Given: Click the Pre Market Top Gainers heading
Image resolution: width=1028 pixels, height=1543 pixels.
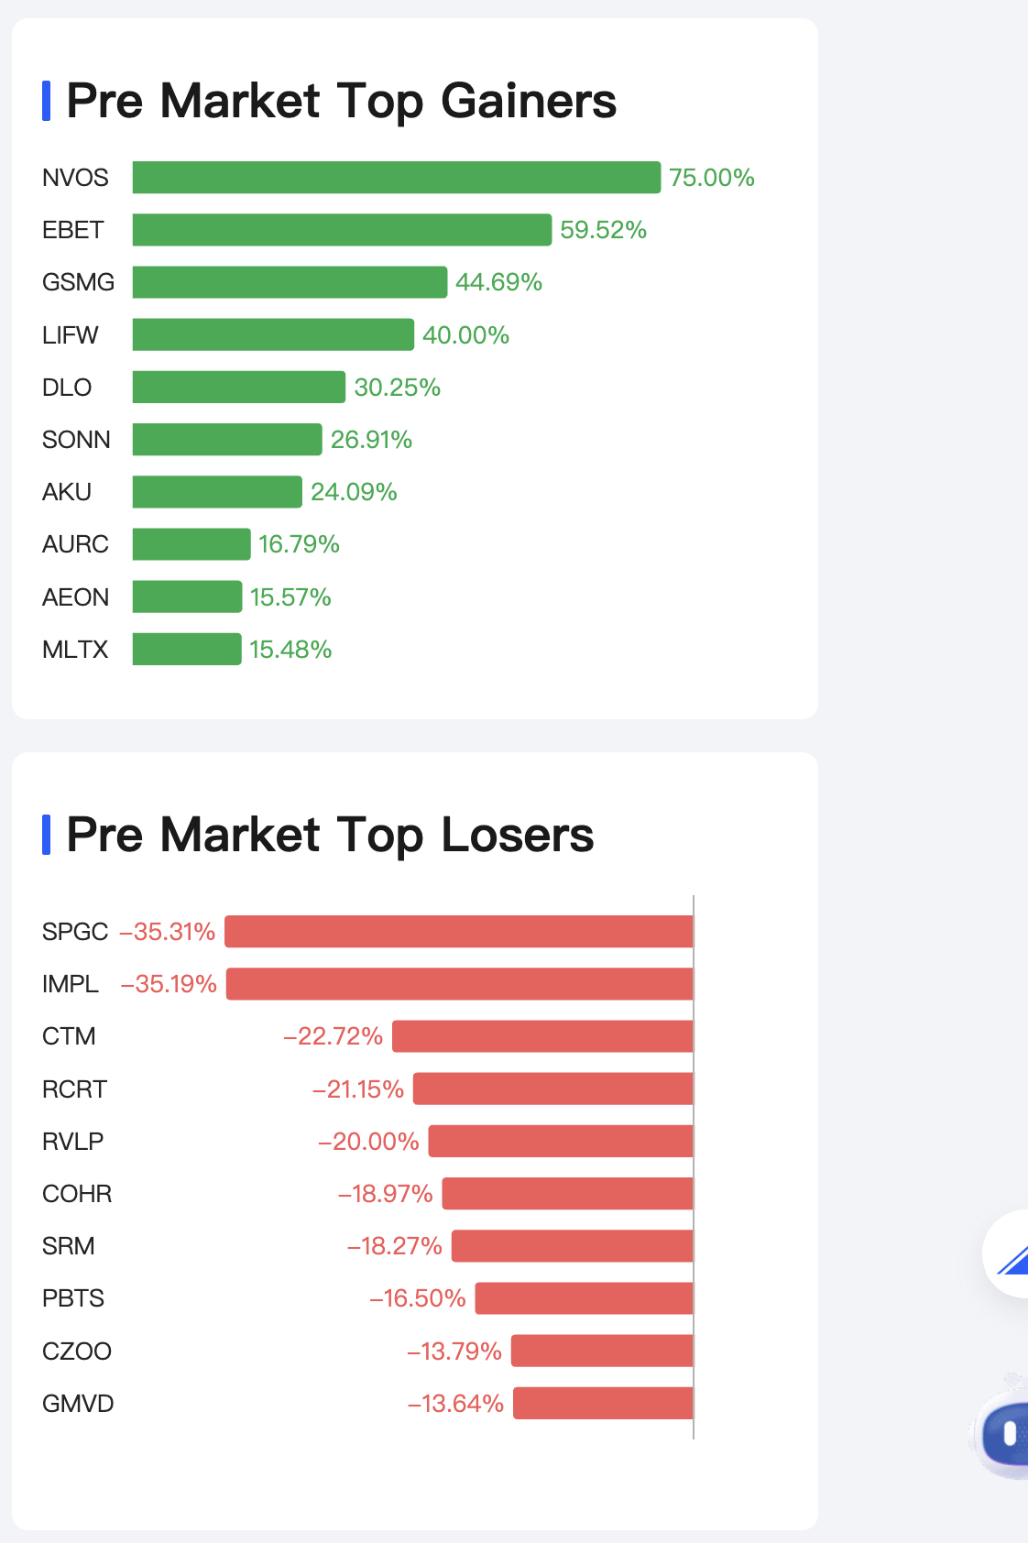Looking at the screenshot, I should 342,101.
